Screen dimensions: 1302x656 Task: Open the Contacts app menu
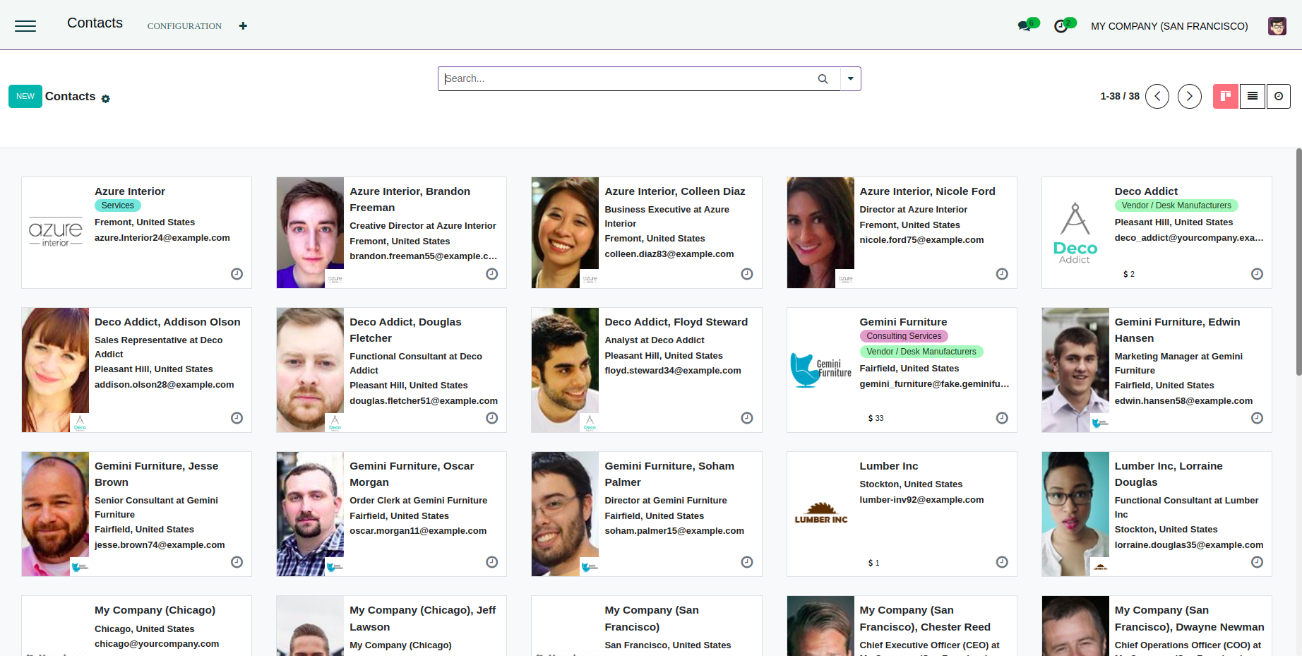pos(95,23)
